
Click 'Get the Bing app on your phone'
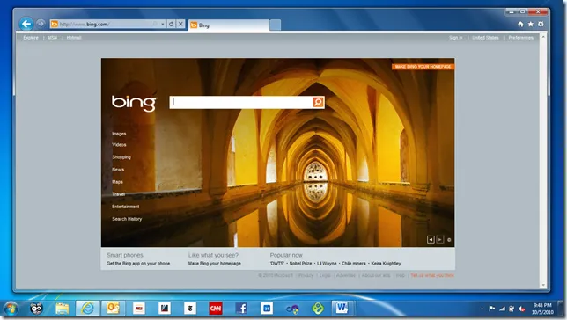click(138, 264)
